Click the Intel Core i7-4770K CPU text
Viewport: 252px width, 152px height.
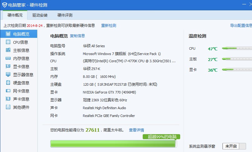click(129, 61)
